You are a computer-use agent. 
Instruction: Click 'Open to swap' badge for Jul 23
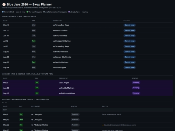click(x=129, y=46)
